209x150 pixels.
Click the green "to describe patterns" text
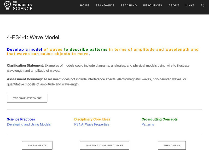tap(86, 50)
